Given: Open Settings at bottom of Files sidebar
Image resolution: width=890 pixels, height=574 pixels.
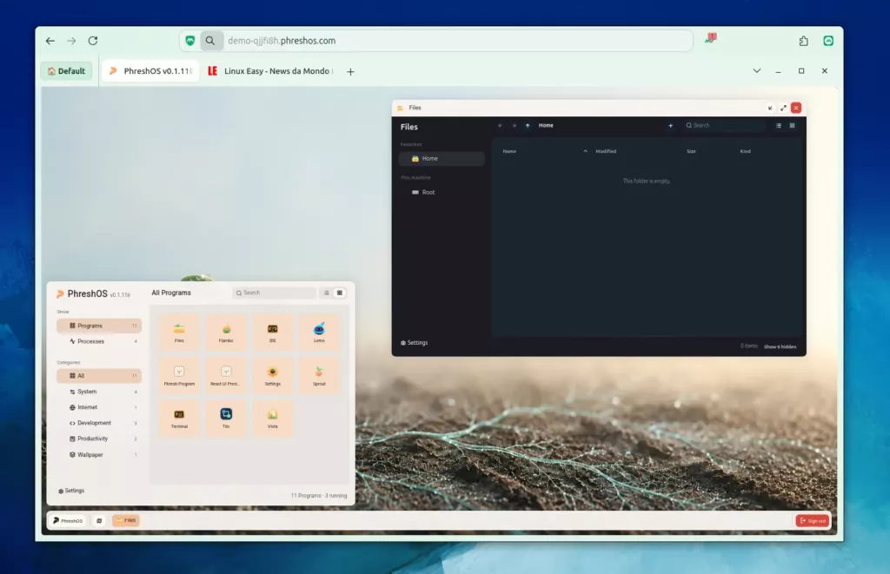Looking at the screenshot, I should [x=415, y=343].
